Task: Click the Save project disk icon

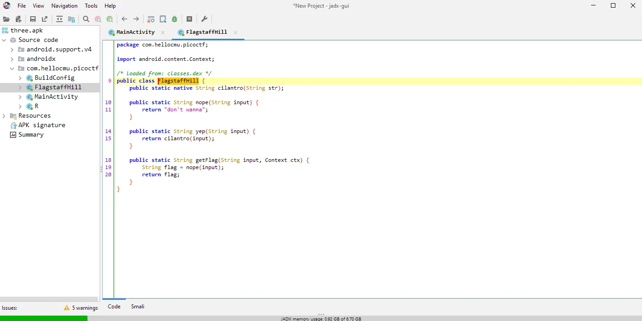Action: (33, 19)
